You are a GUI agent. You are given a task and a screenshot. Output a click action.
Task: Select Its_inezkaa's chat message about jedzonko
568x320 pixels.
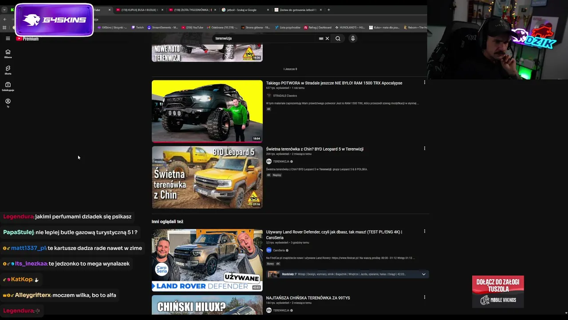[66, 264]
